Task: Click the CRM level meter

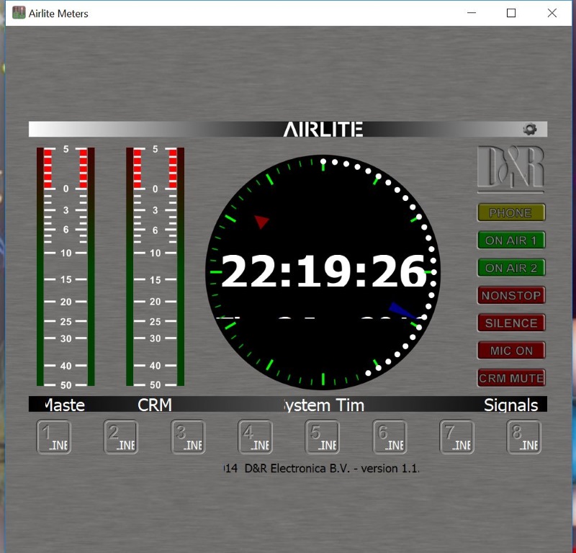Action: pyautogui.click(x=155, y=266)
